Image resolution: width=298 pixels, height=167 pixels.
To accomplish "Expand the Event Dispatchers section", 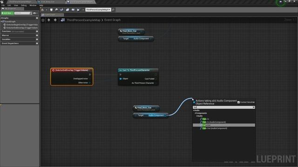I will pyautogui.click(x=10, y=43).
